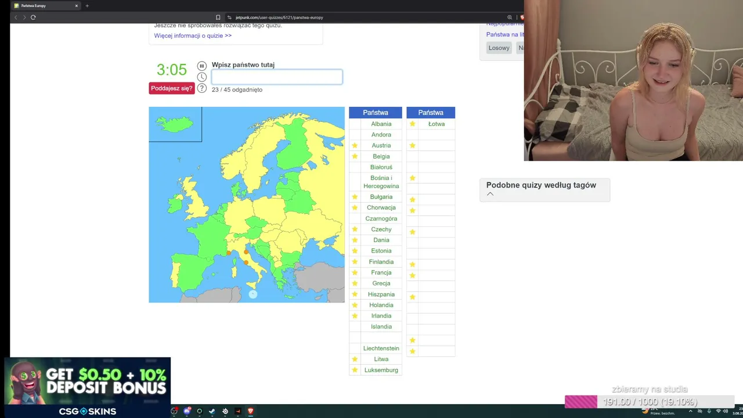The width and height of the screenshot is (743, 418).
Task: Click the Andora entry
Action: click(x=381, y=135)
